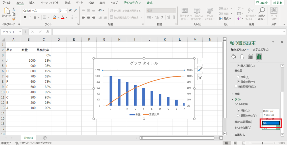Open the font name dropdown
The height and width of the screenshot is (145, 287).
point(57,11)
